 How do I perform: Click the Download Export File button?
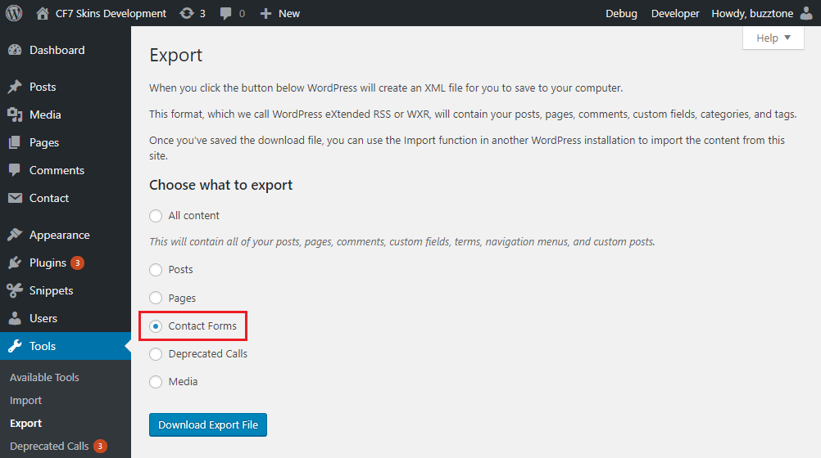click(x=208, y=425)
